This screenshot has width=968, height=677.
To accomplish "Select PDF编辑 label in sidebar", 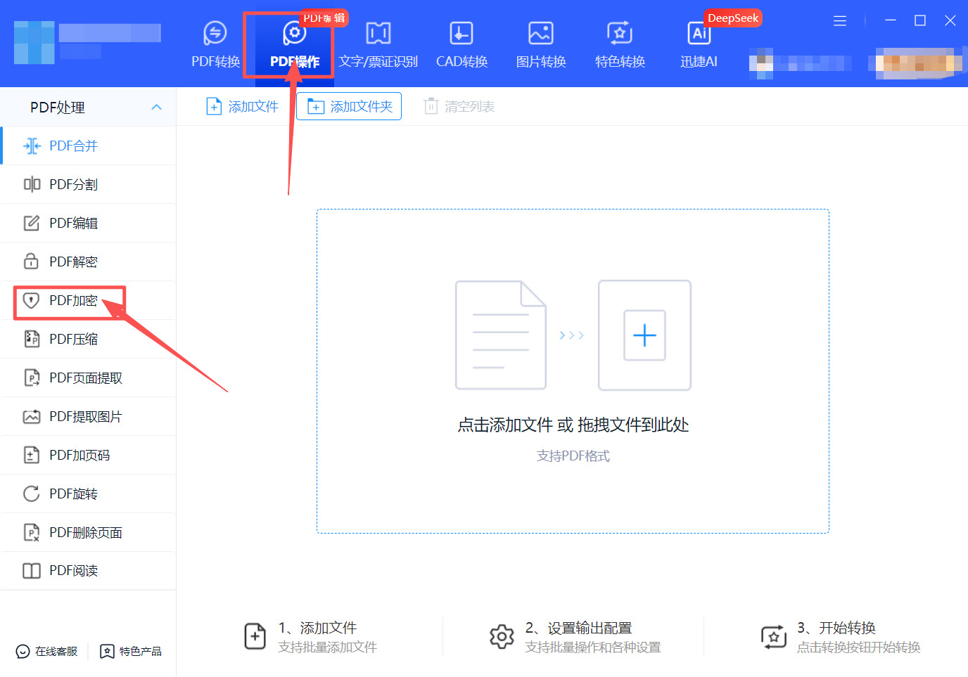I will click(x=73, y=223).
